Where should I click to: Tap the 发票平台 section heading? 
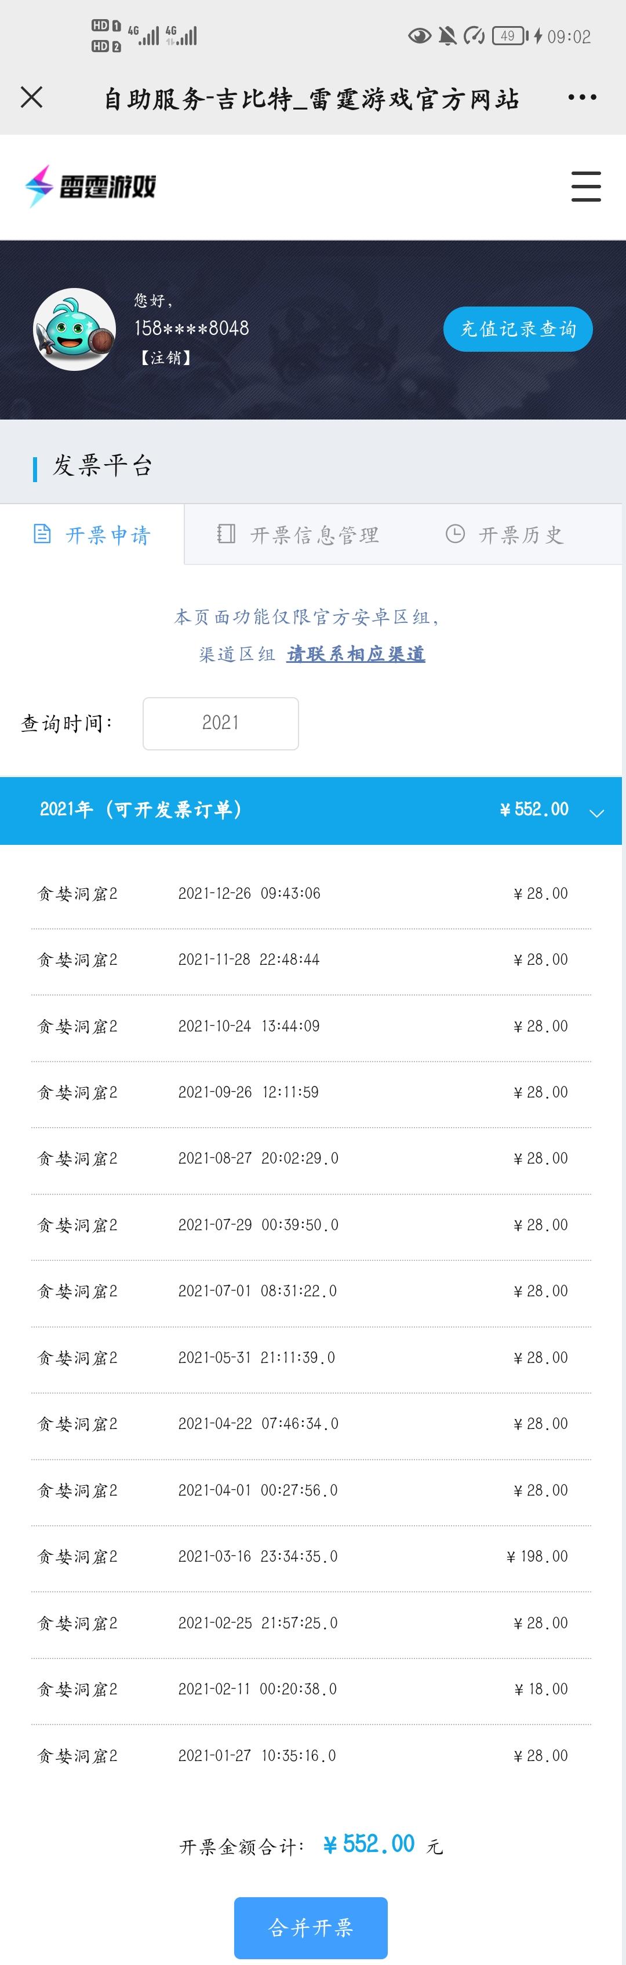[102, 465]
